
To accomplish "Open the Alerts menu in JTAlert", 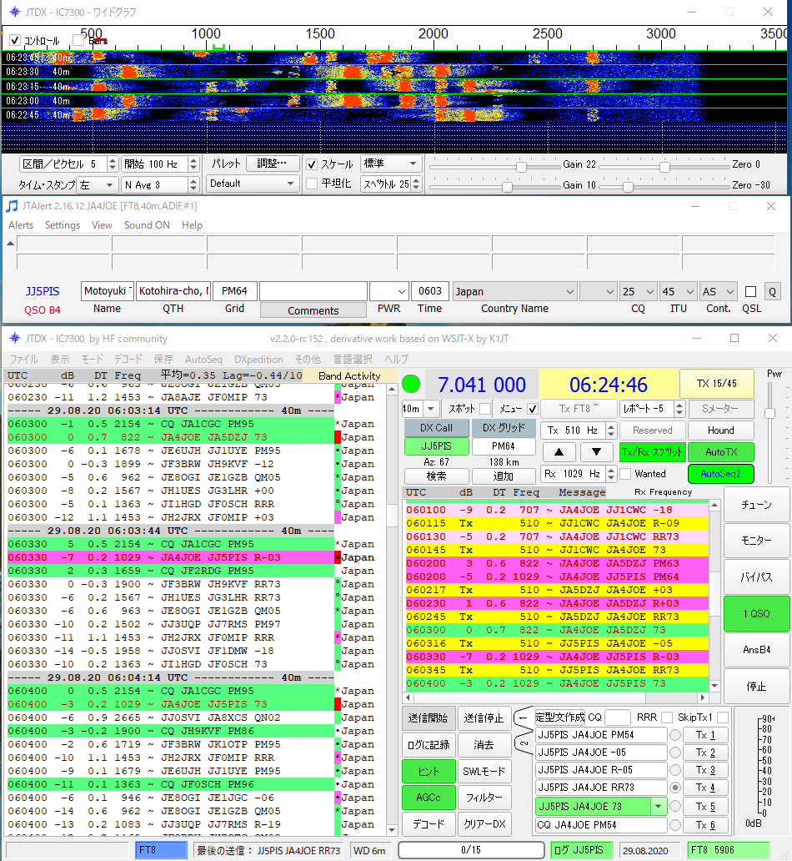I will coord(21,225).
